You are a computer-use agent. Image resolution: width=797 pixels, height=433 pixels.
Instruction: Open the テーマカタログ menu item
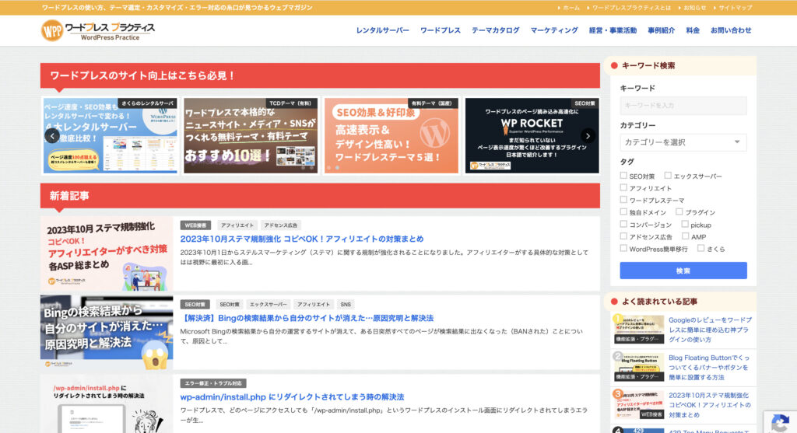coord(495,30)
